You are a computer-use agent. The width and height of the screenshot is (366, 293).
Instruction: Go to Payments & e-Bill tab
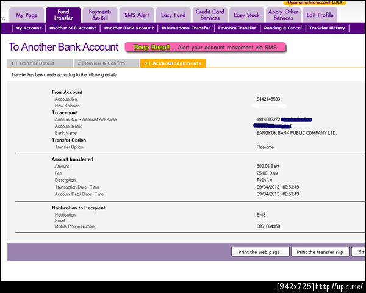pyautogui.click(x=100, y=15)
